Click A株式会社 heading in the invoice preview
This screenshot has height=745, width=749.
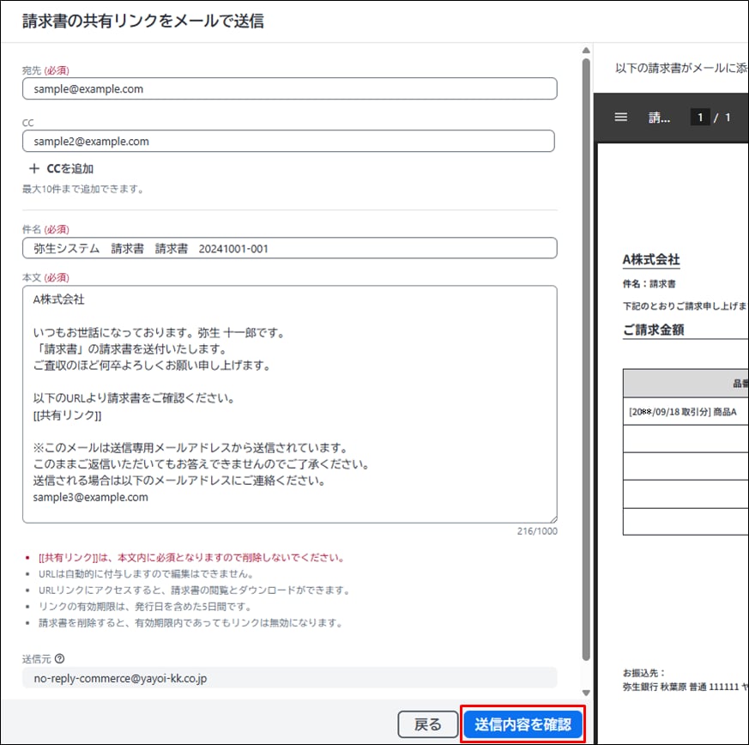click(x=651, y=260)
